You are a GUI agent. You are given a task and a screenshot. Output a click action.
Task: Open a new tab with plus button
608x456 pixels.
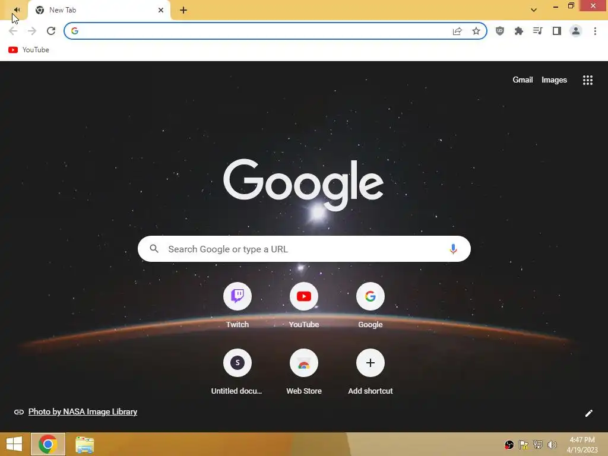click(183, 10)
